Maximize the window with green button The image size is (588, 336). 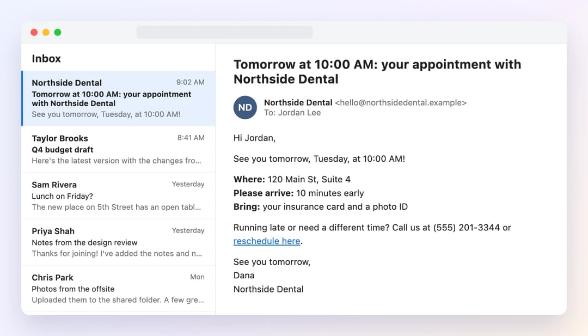pos(58,32)
